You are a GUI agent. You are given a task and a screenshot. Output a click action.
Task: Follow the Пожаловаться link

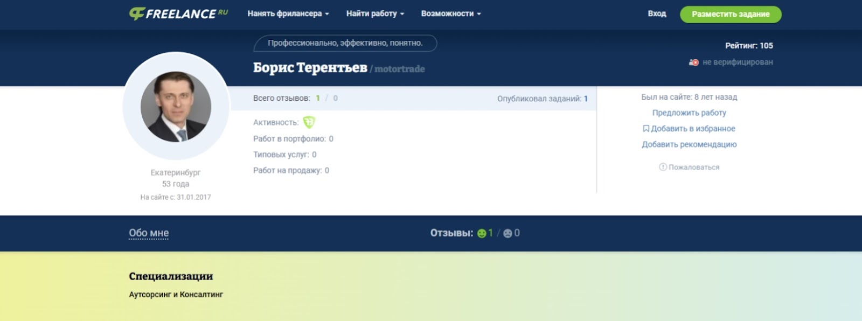[694, 168]
